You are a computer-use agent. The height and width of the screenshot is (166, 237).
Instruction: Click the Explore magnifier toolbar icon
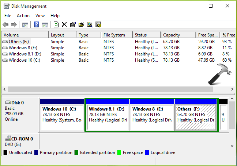coord(90,24)
